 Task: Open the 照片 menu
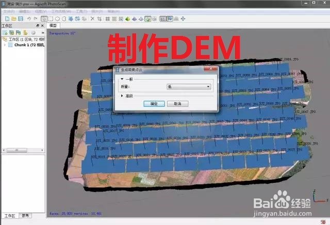click(x=97, y=11)
